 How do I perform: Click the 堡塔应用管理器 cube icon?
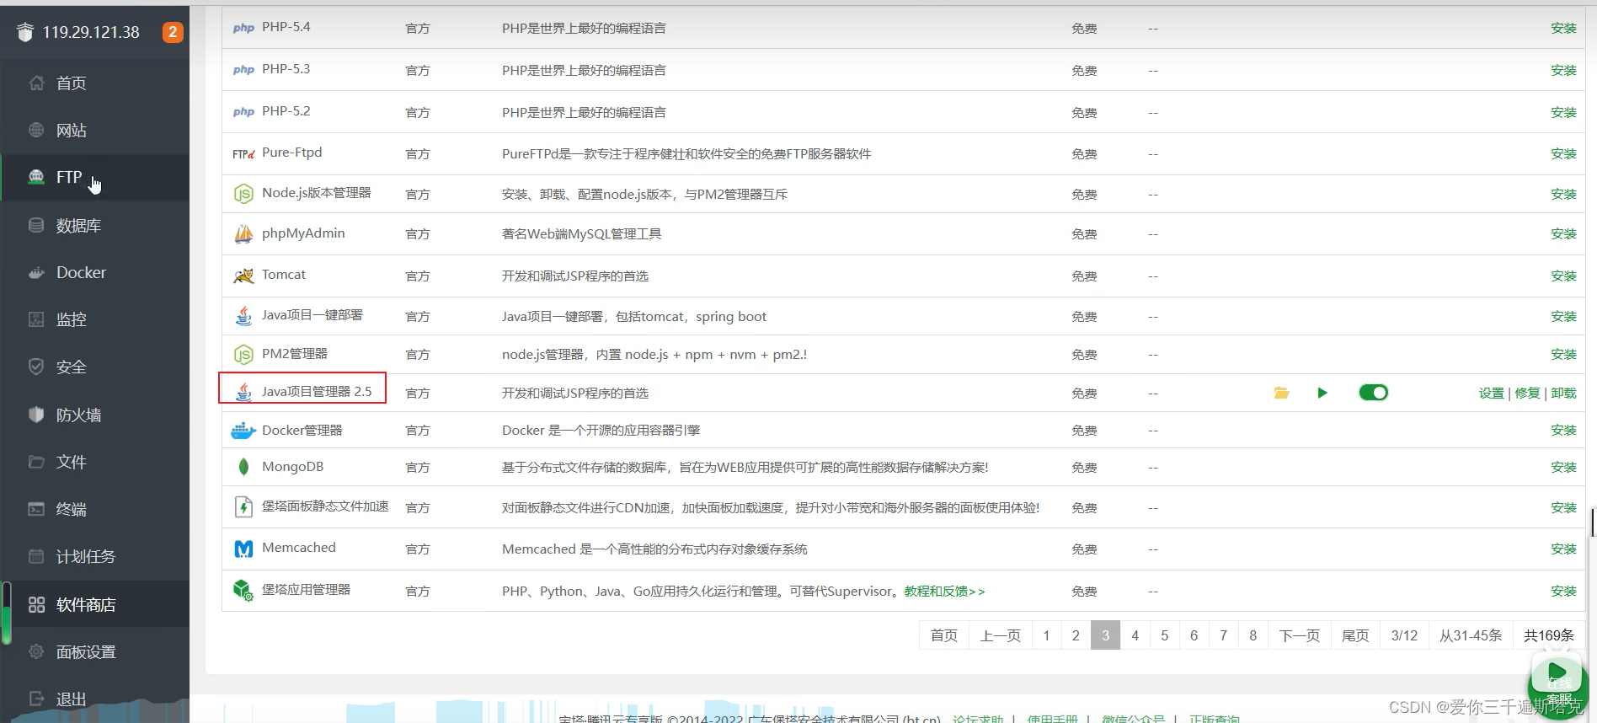243,590
